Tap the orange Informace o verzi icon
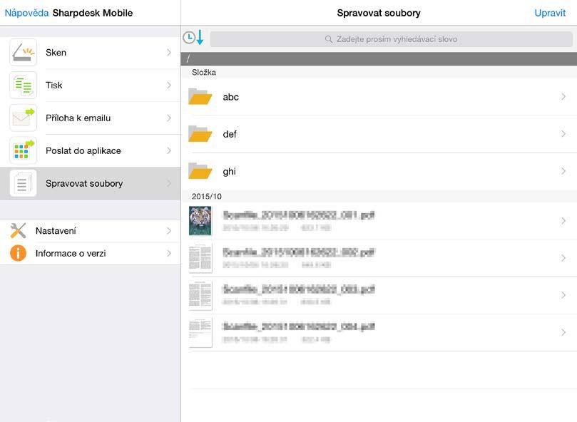Screen dimensions: 577x422 point(18,253)
